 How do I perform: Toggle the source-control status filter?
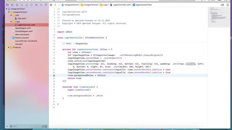pyautogui.click(x=46, y=126)
